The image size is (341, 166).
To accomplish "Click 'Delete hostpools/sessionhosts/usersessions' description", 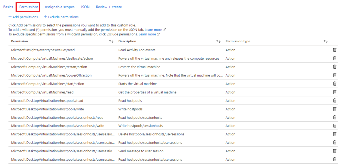I will pos(151,134).
